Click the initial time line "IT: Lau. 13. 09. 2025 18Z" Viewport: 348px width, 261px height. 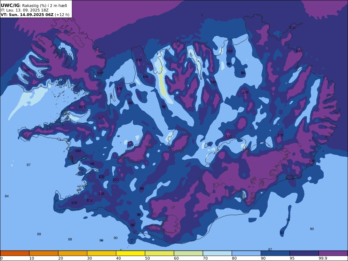(24, 10)
